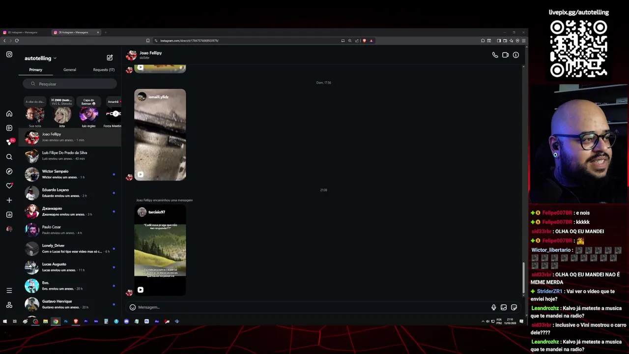Open Sua nota story bubble
Image resolution: width=629 pixels, height=354 pixels.
(35, 115)
